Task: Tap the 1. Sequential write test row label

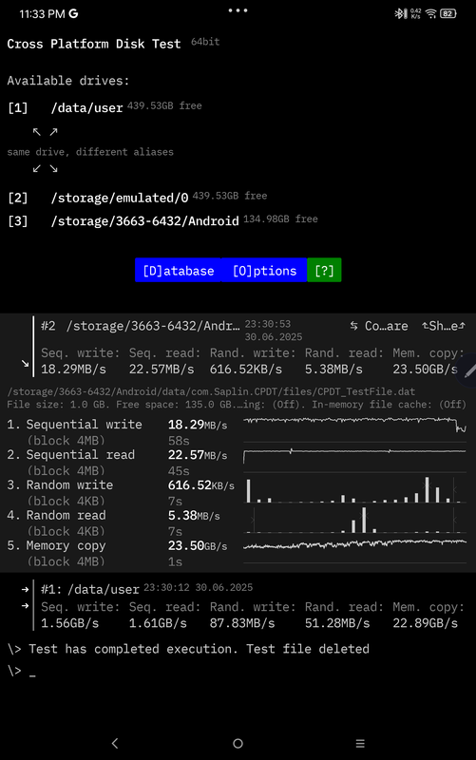Action: 75,425
